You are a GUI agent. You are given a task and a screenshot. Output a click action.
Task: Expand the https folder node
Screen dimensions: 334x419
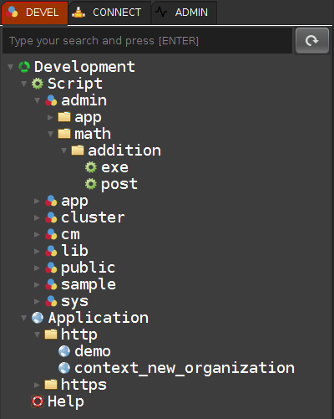[x=37, y=385]
